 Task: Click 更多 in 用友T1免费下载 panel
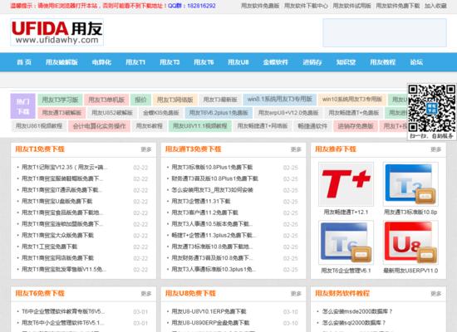(x=146, y=149)
